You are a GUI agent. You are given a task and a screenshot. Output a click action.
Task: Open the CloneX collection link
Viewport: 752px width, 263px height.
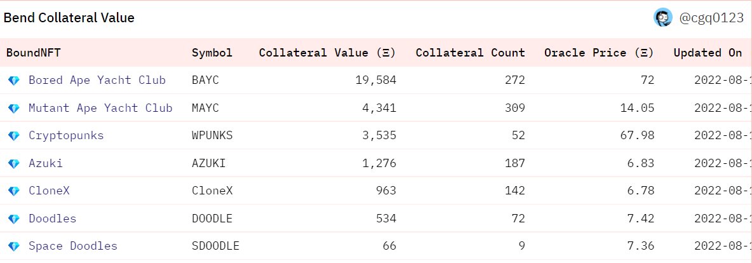(49, 191)
